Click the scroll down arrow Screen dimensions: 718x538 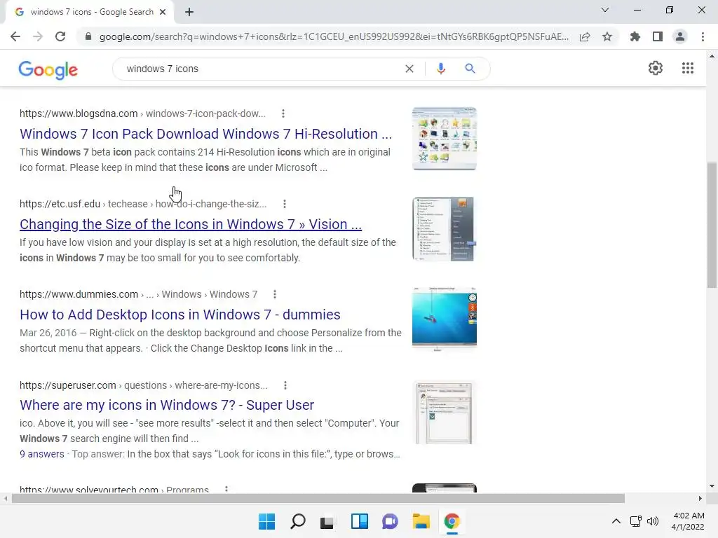click(712, 486)
